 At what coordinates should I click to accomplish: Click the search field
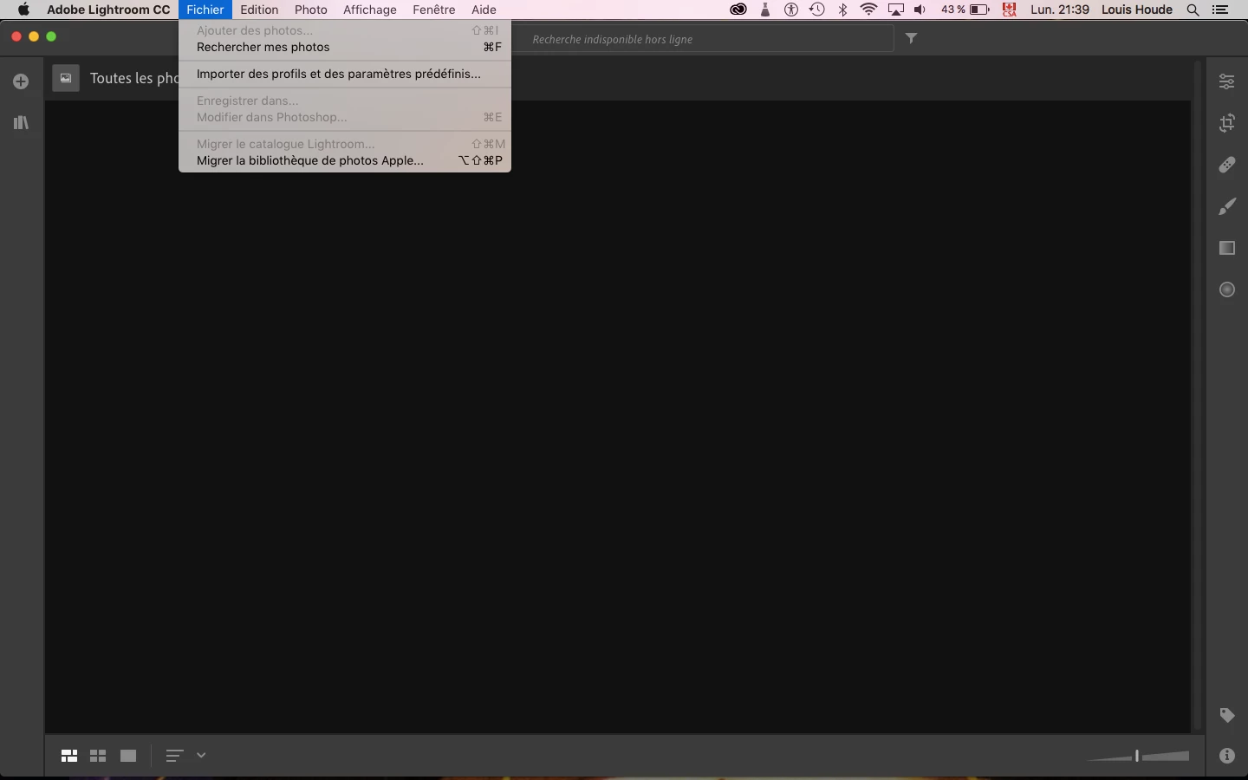[703, 39]
